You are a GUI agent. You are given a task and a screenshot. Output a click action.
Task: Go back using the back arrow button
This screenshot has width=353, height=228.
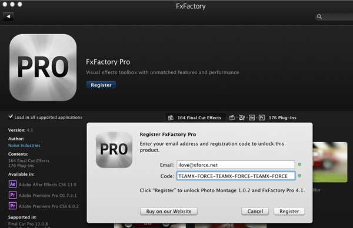[8, 16]
